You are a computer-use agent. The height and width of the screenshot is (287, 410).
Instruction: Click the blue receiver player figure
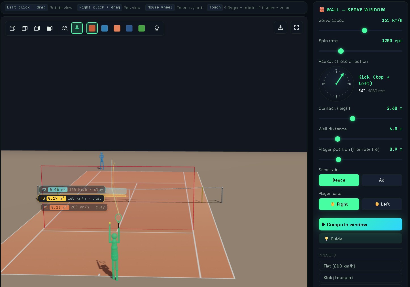[x=101, y=161]
